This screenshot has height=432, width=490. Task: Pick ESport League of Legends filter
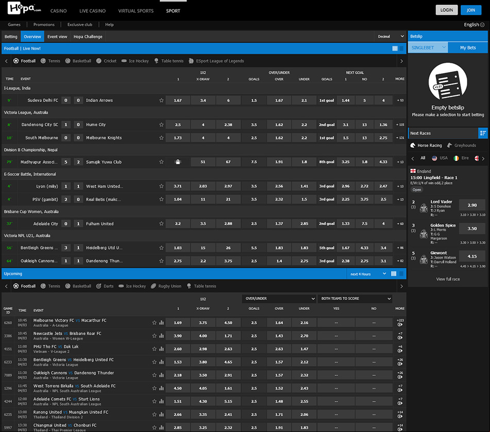point(216,61)
